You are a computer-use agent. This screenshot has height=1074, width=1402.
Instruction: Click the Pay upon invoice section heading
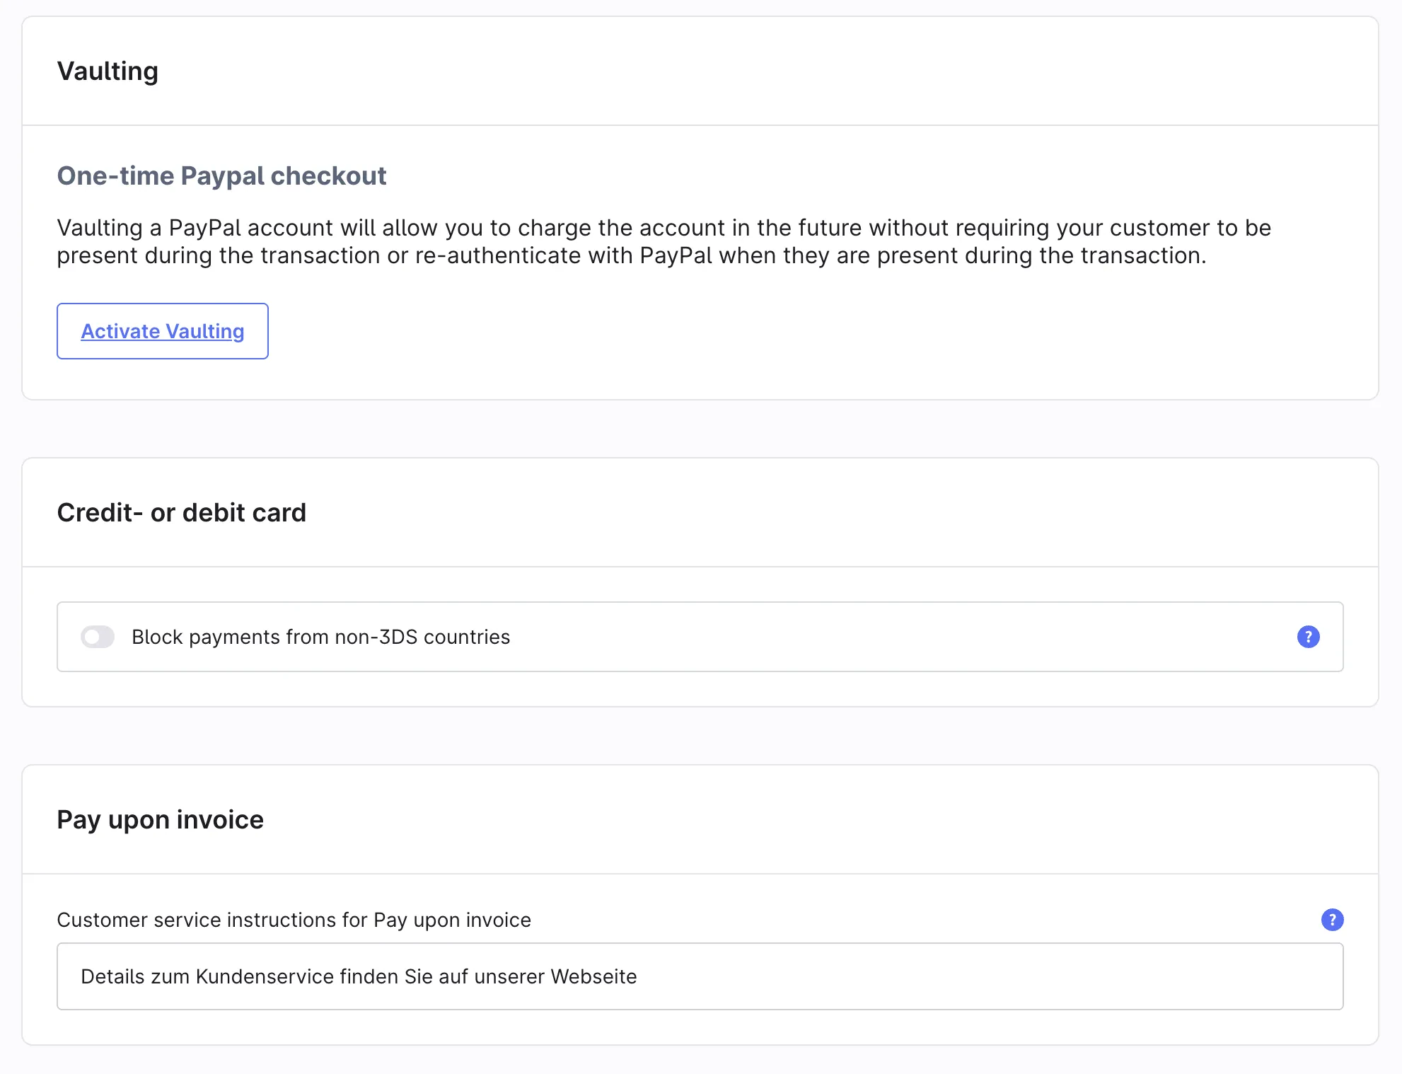[160, 819]
